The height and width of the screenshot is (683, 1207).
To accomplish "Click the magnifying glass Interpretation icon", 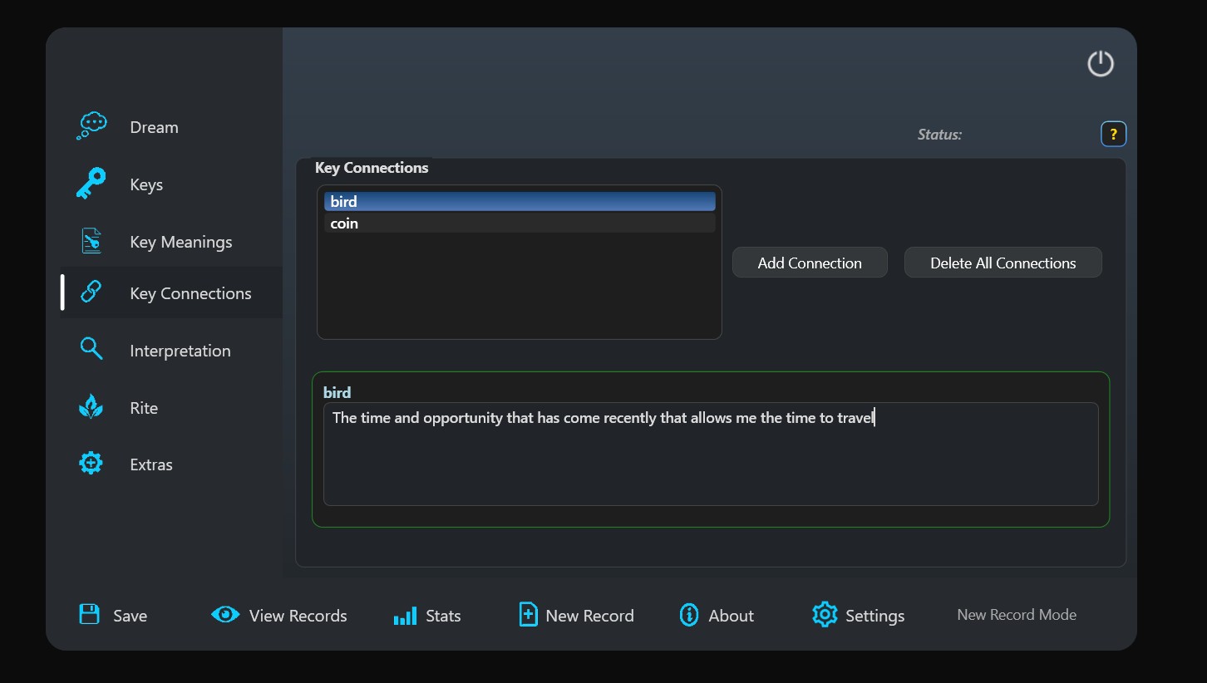I will [91, 349].
